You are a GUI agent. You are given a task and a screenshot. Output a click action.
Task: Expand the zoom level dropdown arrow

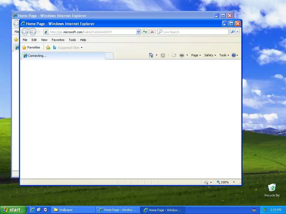coord(234,182)
